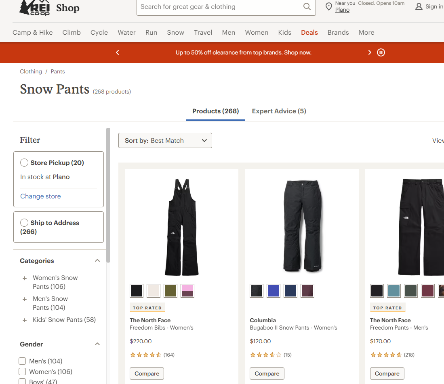Click the Sign in person icon
The height and width of the screenshot is (384, 444).
(419, 6)
